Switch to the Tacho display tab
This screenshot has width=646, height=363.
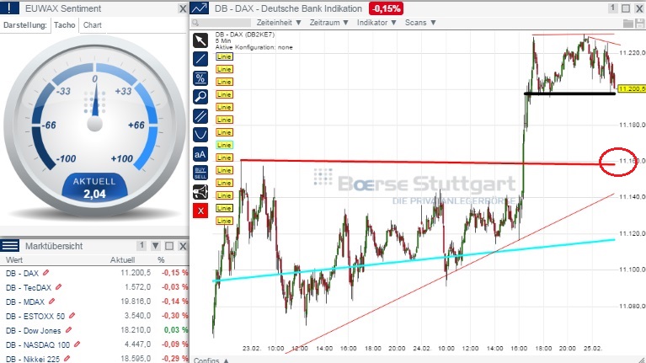coord(65,25)
